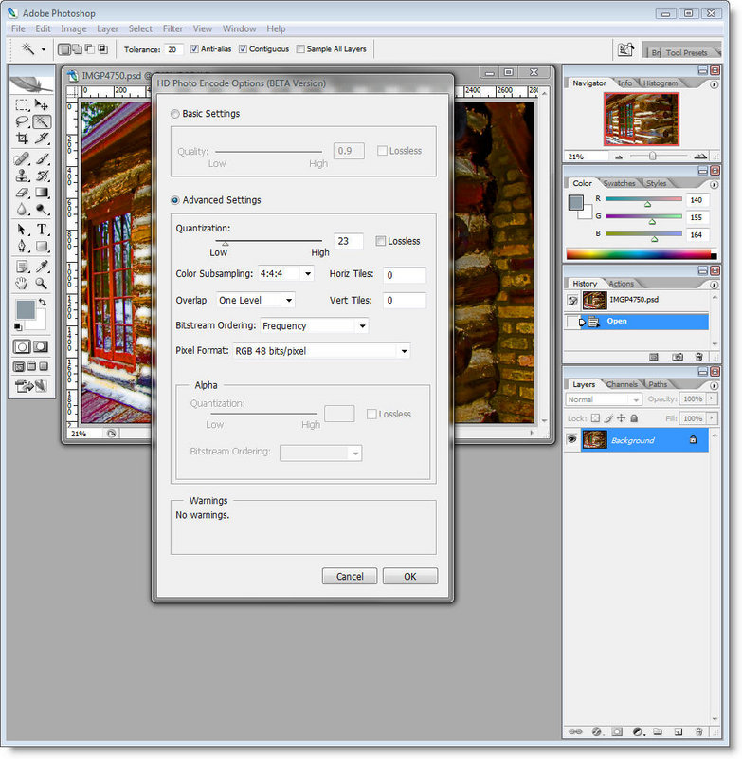Select the Background layer thumbnail
Image resolution: width=742 pixels, height=759 pixels.
pyautogui.click(x=594, y=439)
